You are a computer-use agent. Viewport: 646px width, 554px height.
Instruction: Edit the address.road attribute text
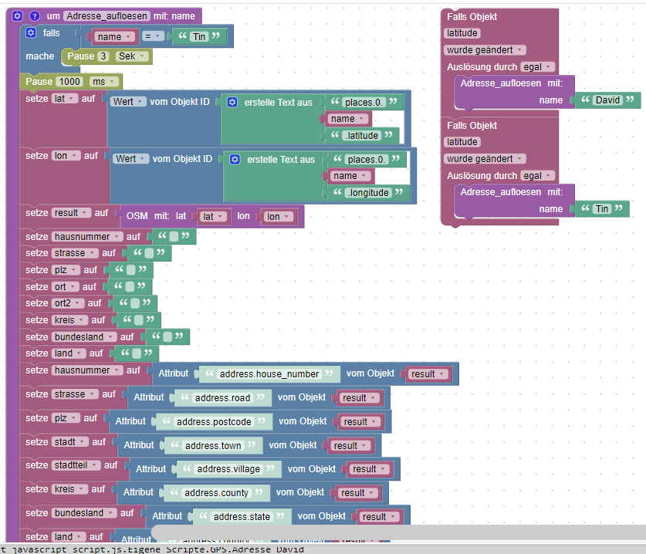click(x=222, y=398)
